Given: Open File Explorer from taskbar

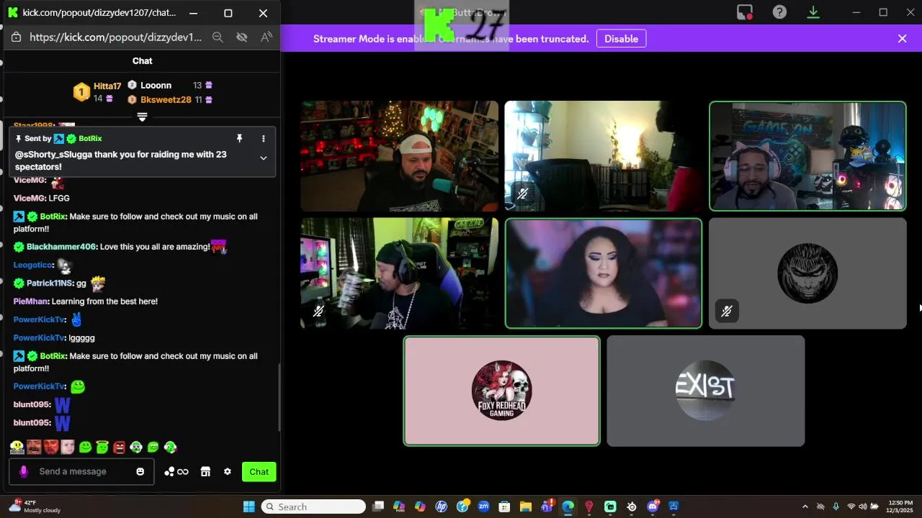Looking at the screenshot, I should click(526, 506).
